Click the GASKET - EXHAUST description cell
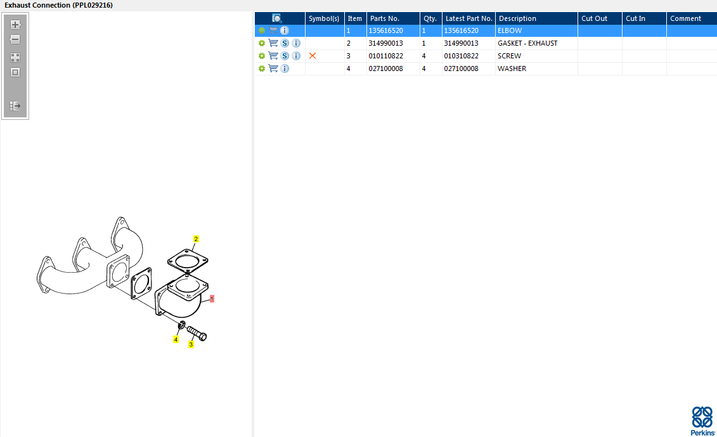The height and width of the screenshot is (437, 717). pyautogui.click(x=536, y=43)
